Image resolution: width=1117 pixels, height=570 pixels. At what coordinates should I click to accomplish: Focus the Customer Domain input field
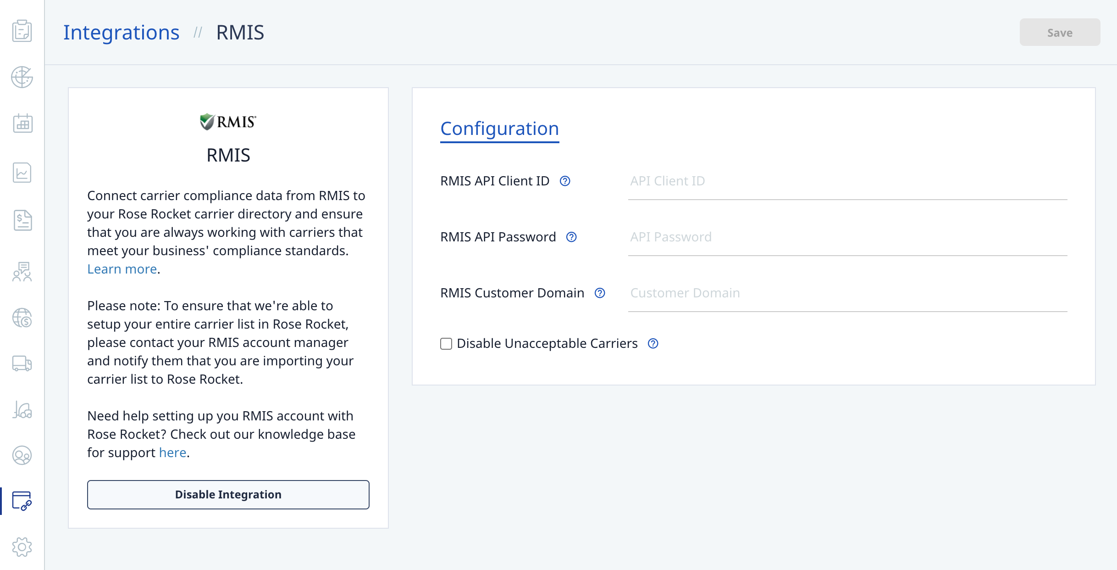coord(847,293)
